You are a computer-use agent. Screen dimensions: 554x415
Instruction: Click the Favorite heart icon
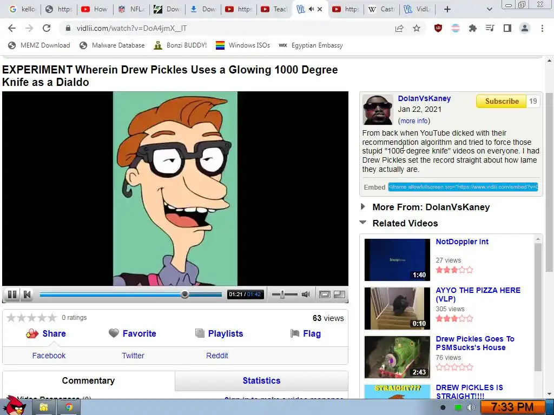114,333
